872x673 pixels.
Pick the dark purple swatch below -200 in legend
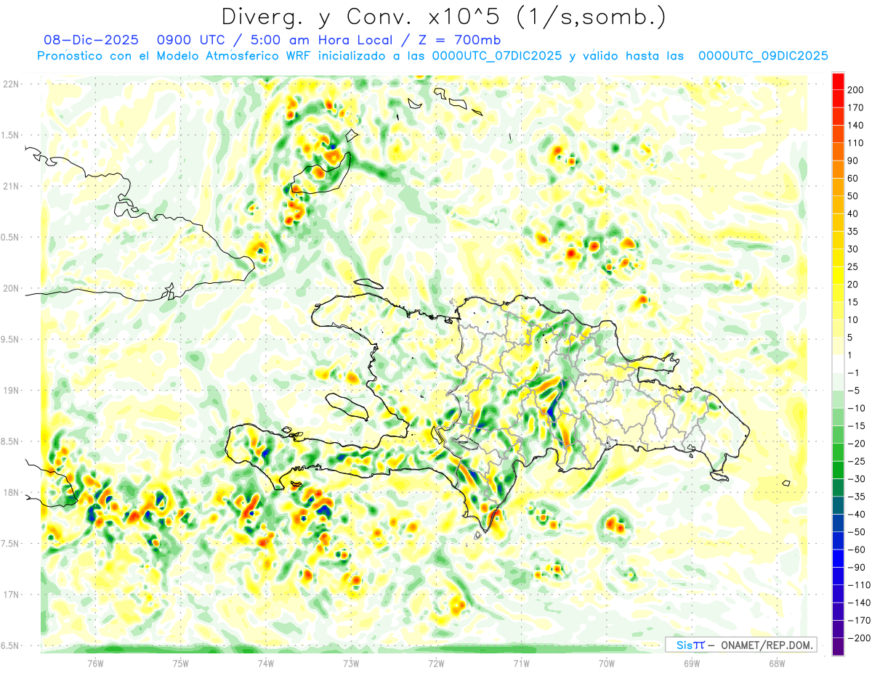click(x=839, y=646)
